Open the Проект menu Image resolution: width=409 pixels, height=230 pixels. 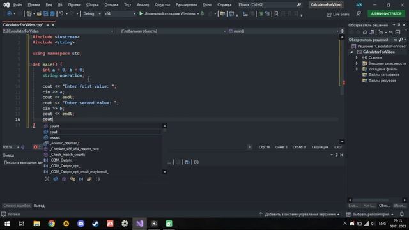pos(74,4)
